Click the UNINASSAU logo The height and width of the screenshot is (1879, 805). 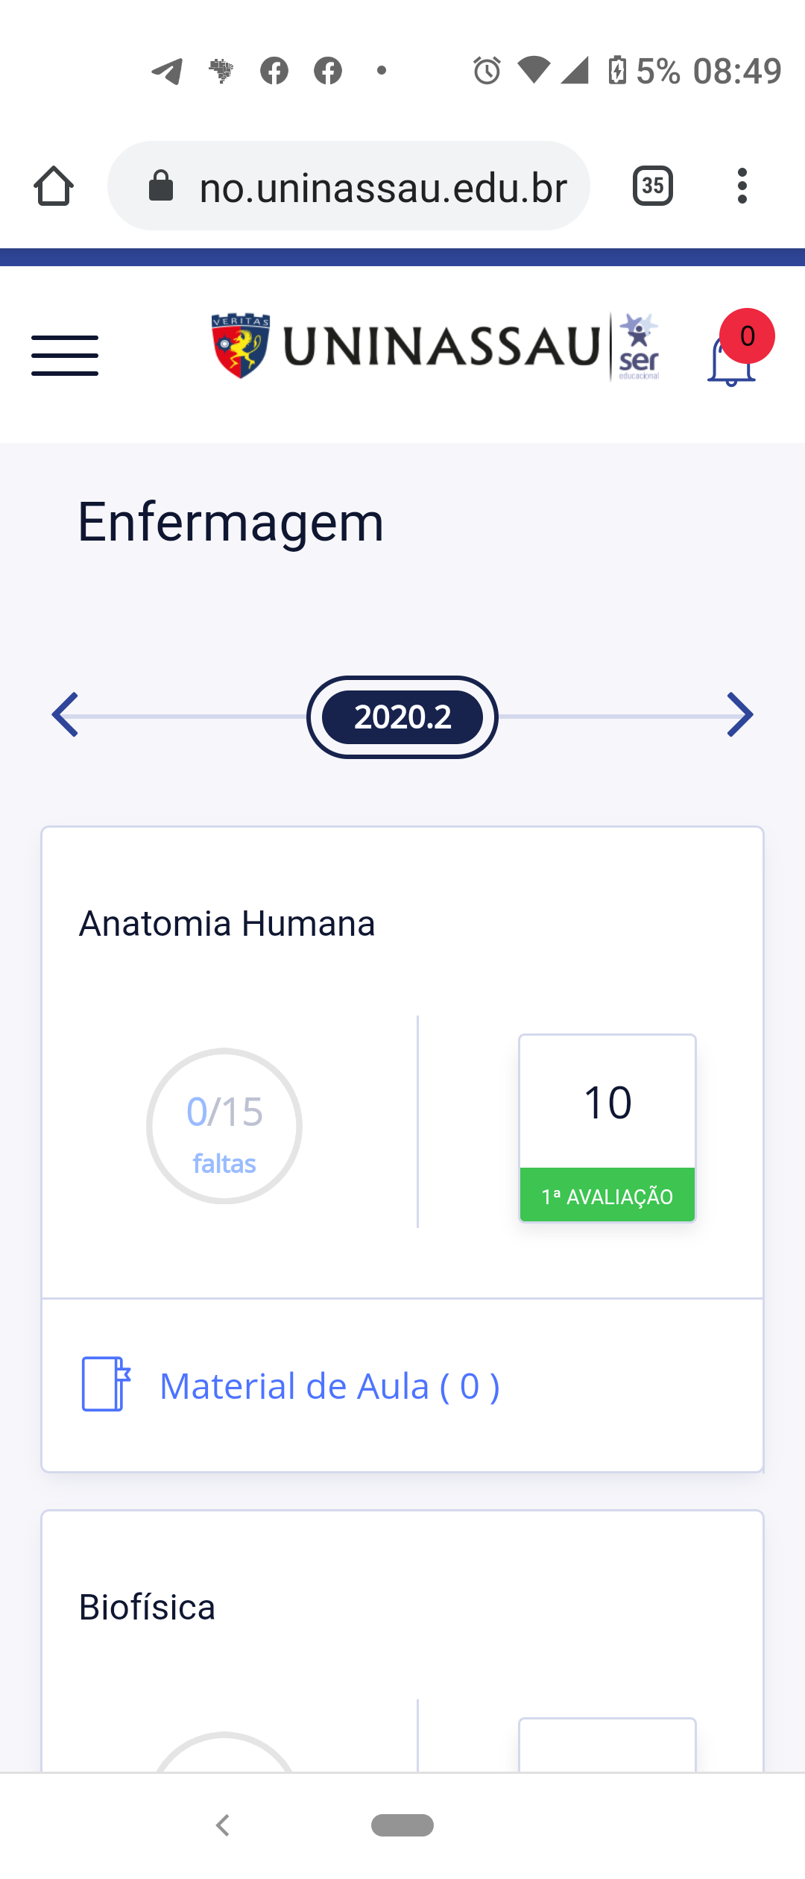[x=435, y=347]
